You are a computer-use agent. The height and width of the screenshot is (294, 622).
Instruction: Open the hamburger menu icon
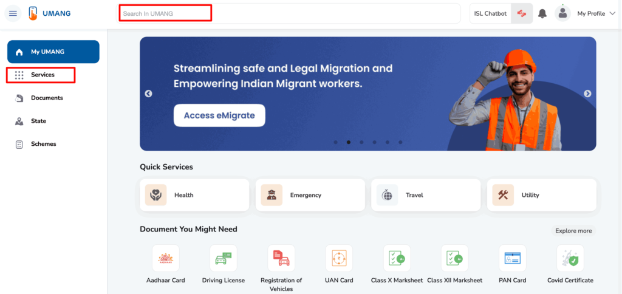[13, 13]
